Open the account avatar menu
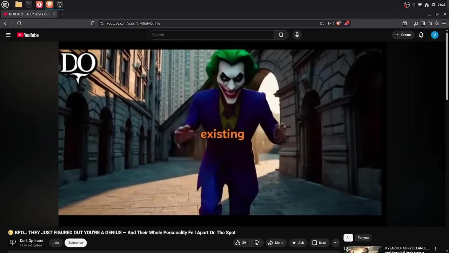The image size is (449, 253). 435,35
